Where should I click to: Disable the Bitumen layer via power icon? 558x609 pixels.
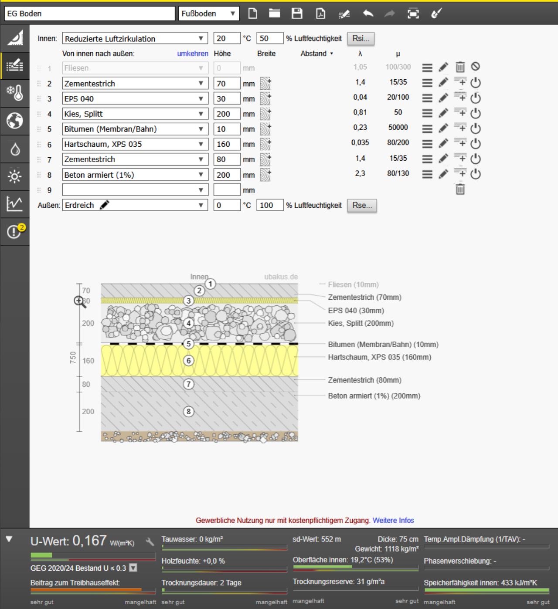click(476, 129)
